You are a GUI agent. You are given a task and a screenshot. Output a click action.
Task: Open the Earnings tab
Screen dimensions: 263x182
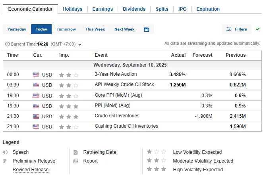coord(102,9)
